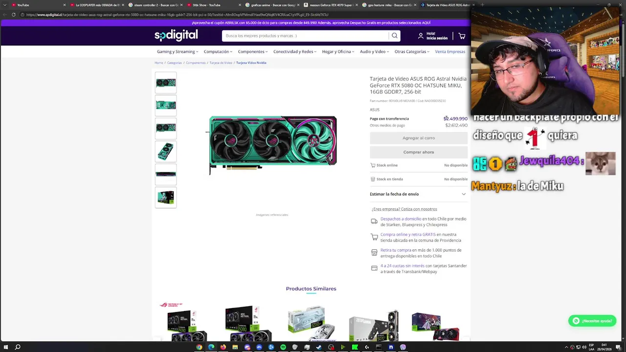Click the main teal GPU product image
The image size is (626, 352).
pos(272,145)
